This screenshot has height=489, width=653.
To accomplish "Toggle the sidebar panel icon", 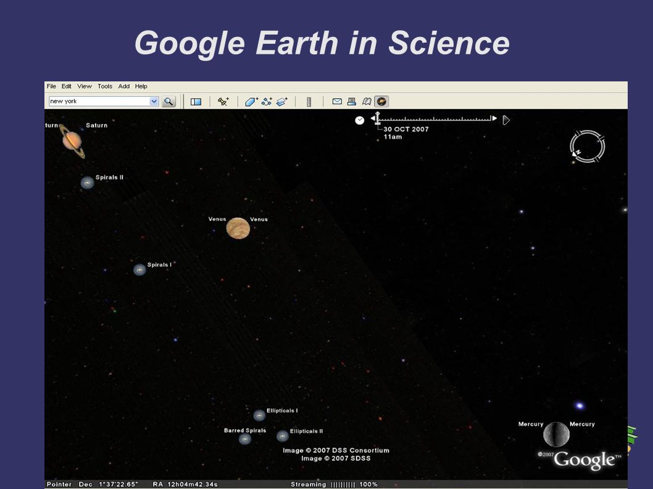I will 196,102.
